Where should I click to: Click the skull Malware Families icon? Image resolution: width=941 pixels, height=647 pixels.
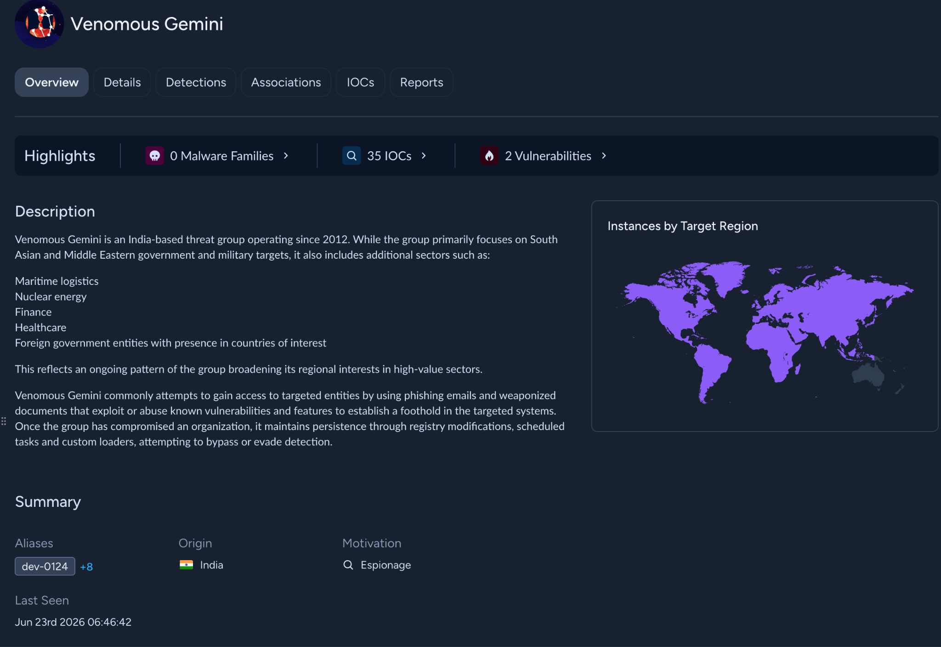coord(155,156)
